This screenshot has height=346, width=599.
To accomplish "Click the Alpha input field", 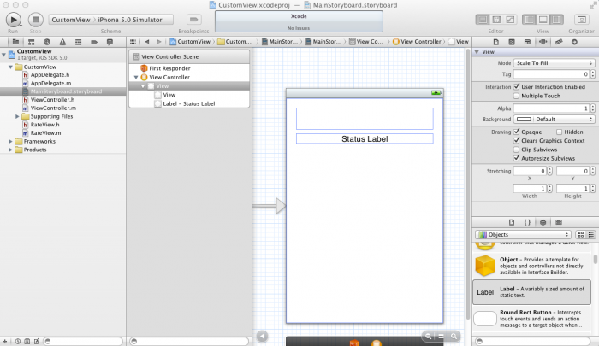I will pyautogui.click(x=551, y=108).
